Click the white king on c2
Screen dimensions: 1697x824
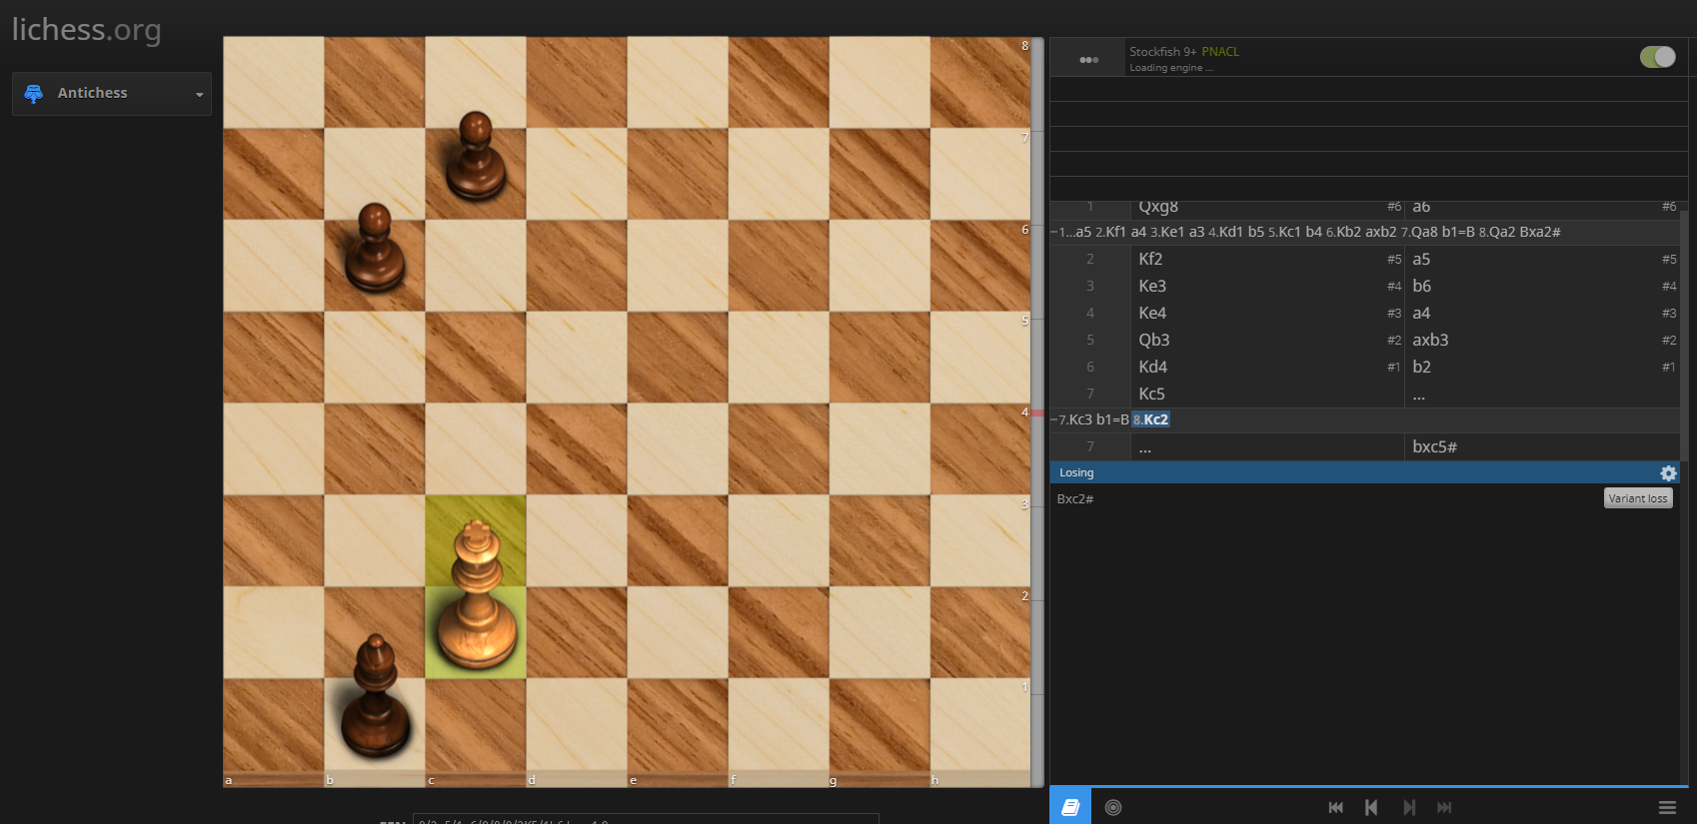tap(476, 632)
